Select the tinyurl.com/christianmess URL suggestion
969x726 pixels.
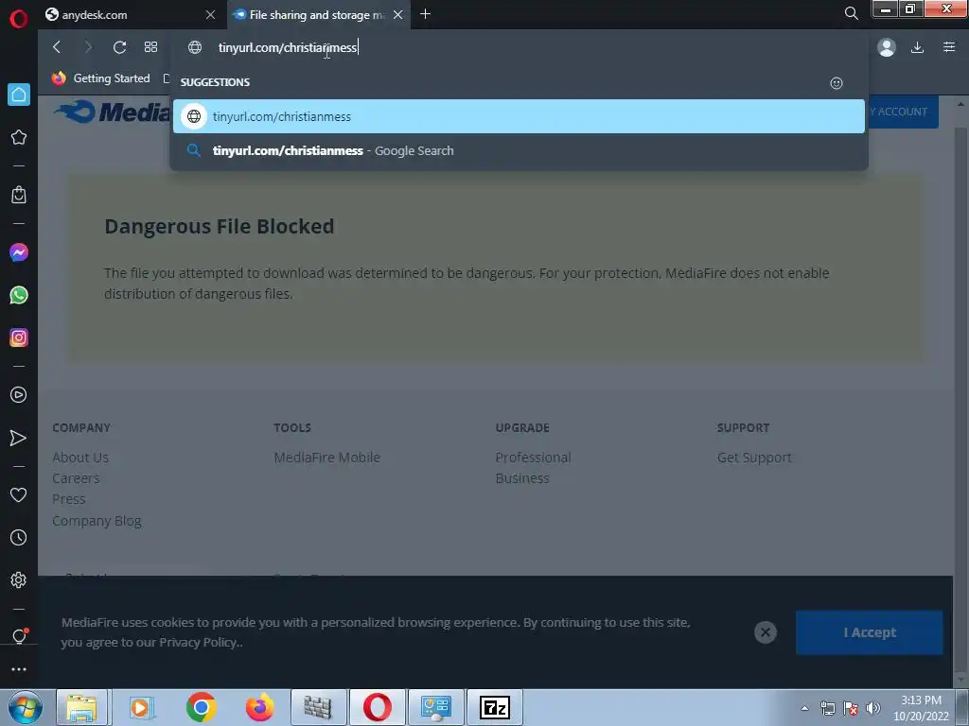[519, 116]
